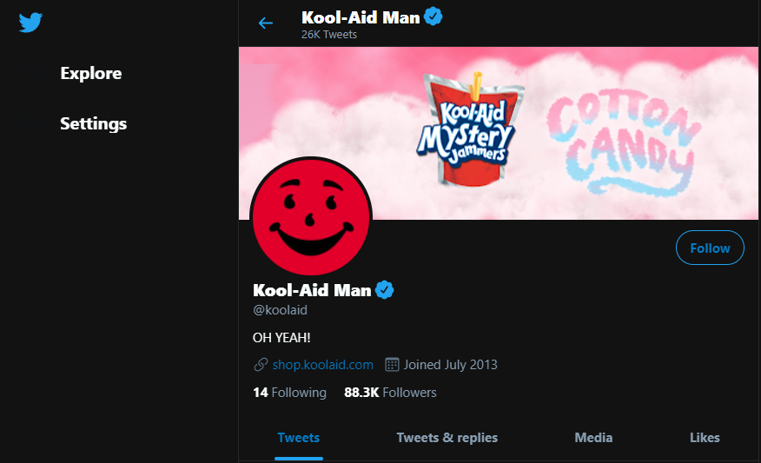761x463 pixels.
Task: View the 14 Following list
Action: point(289,393)
